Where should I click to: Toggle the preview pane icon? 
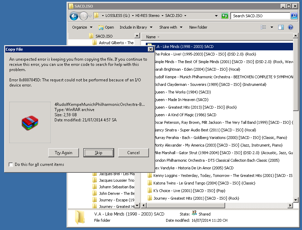point(281,27)
